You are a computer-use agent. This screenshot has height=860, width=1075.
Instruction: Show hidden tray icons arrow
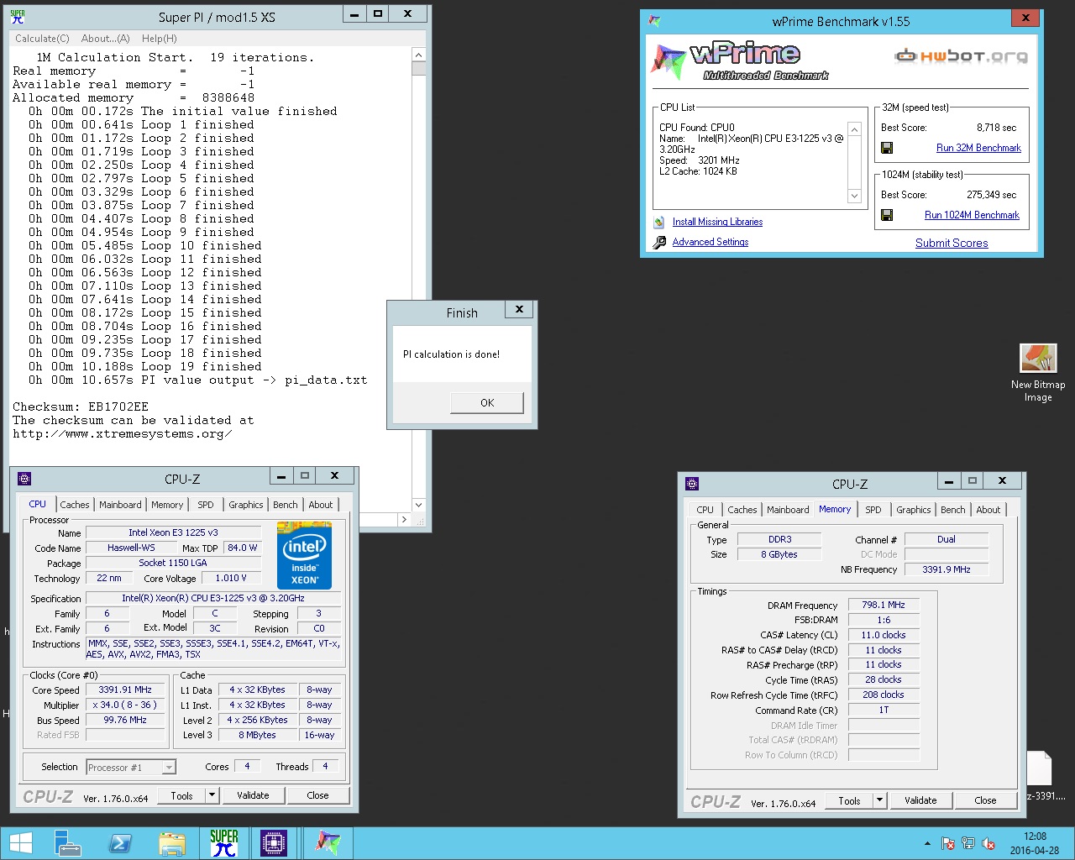tap(927, 843)
